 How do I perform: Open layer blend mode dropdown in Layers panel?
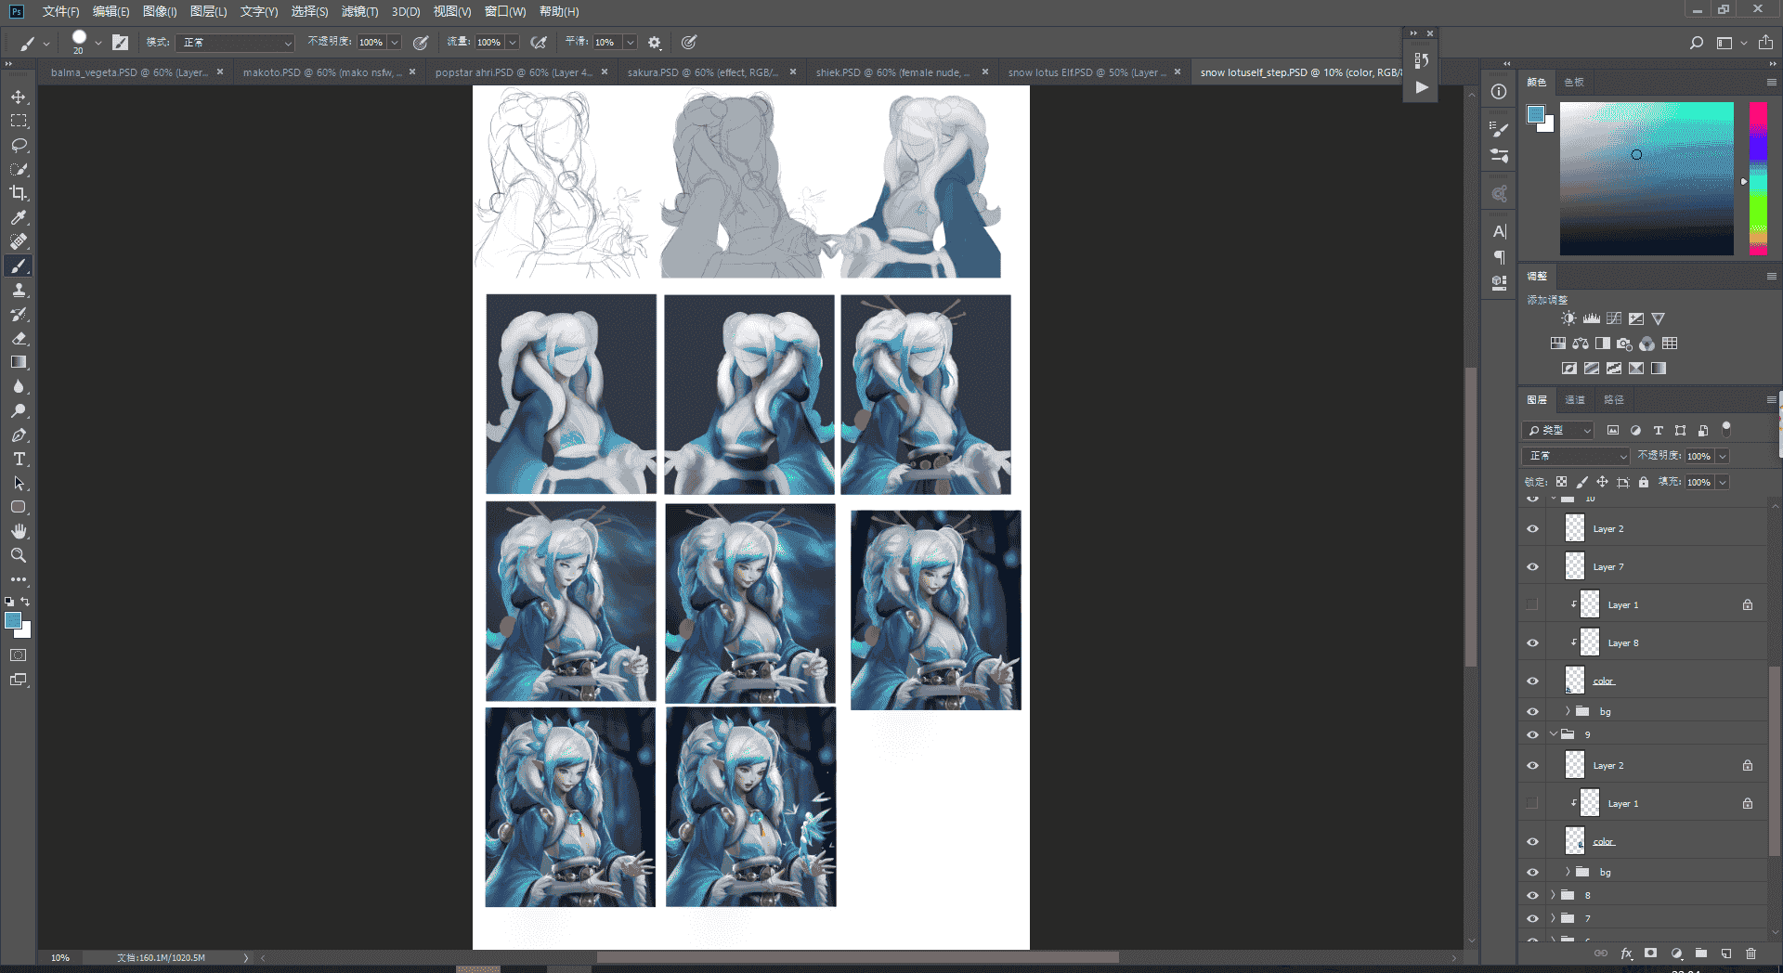tap(1576, 456)
